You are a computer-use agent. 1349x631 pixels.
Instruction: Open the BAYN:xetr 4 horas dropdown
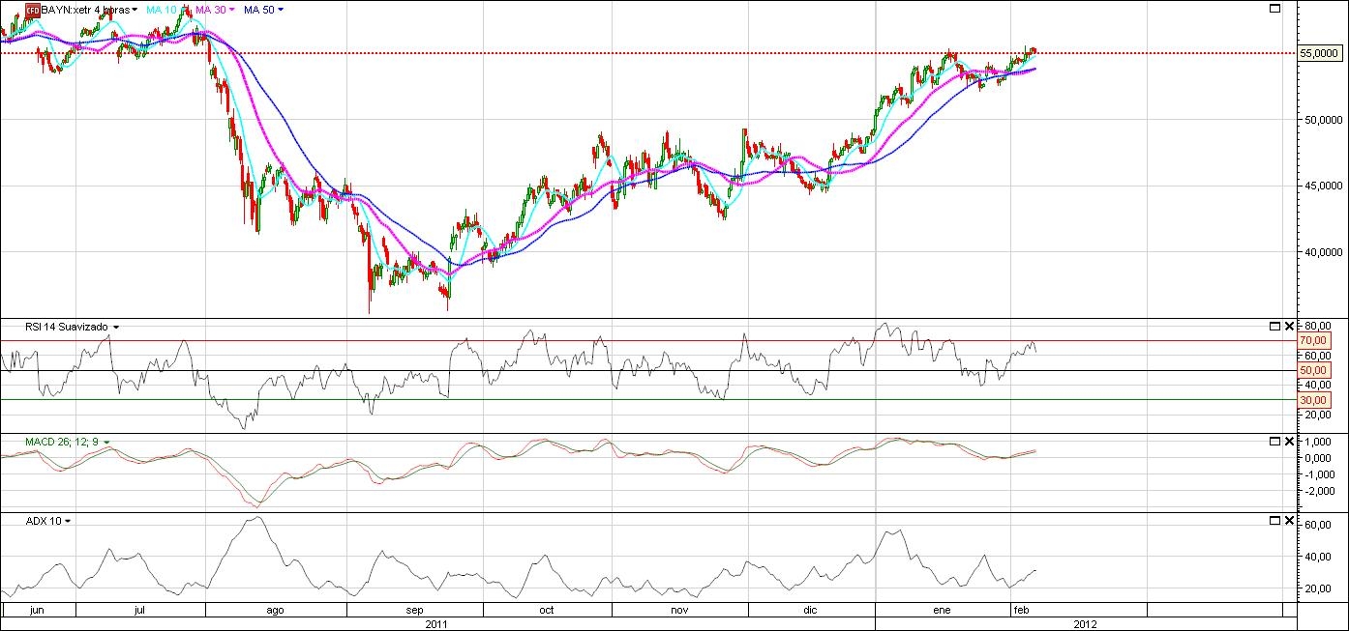pyautogui.click(x=134, y=10)
